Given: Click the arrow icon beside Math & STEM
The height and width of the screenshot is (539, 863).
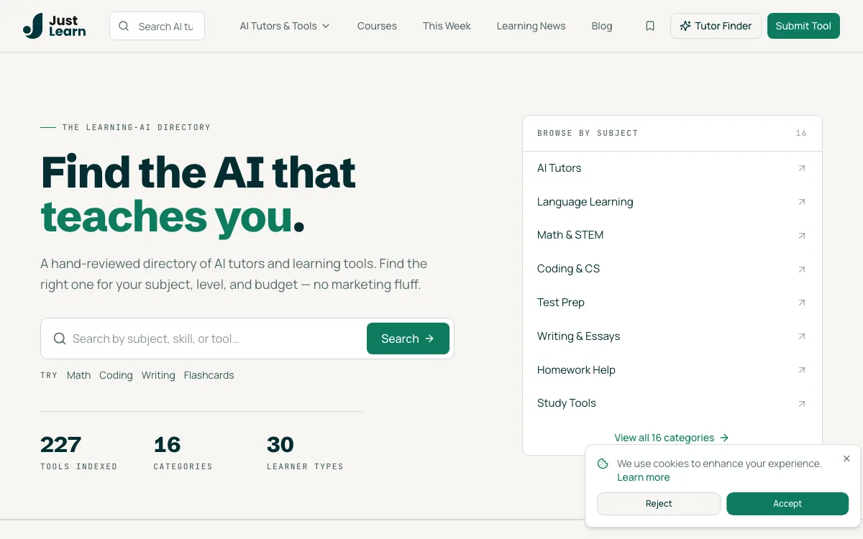Looking at the screenshot, I should [802, 236].
